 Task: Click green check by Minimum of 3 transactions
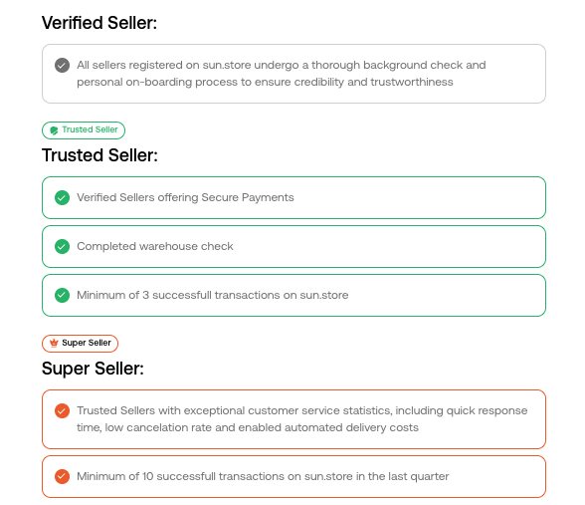click(x=62, y=295)
